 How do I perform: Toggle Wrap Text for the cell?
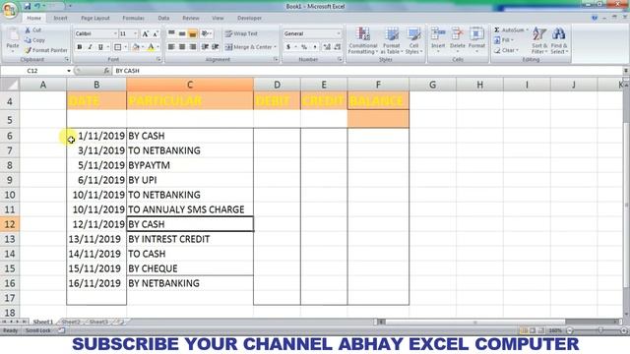pos(241,33)
